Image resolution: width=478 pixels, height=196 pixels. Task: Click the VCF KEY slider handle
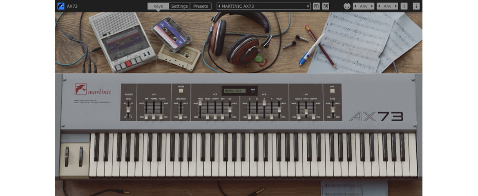[x=223, y=116]
